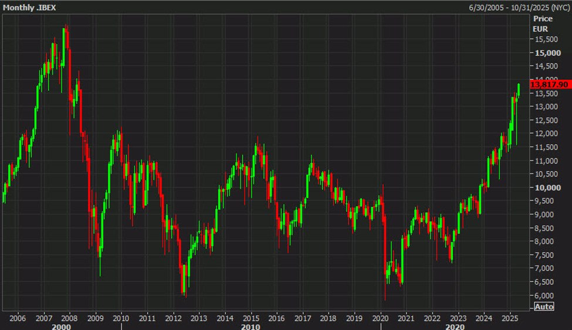Click the 2010 decade label below axis
Image resolution: width=572 pixels, height=330 pixels.
[x=251, y=326]
